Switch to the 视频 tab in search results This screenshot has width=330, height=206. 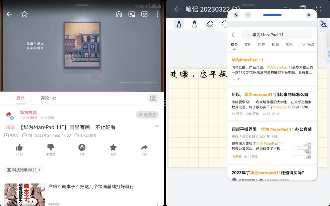[x=275, y=44]
